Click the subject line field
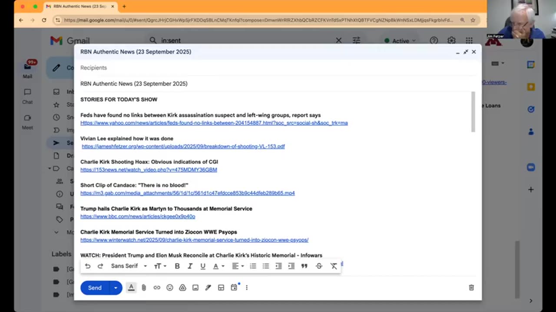556x312 pixels. click(278, 84)
